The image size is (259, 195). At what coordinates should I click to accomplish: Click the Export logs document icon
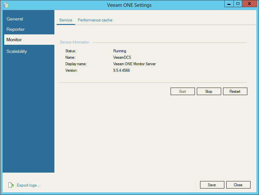point(11,185)
